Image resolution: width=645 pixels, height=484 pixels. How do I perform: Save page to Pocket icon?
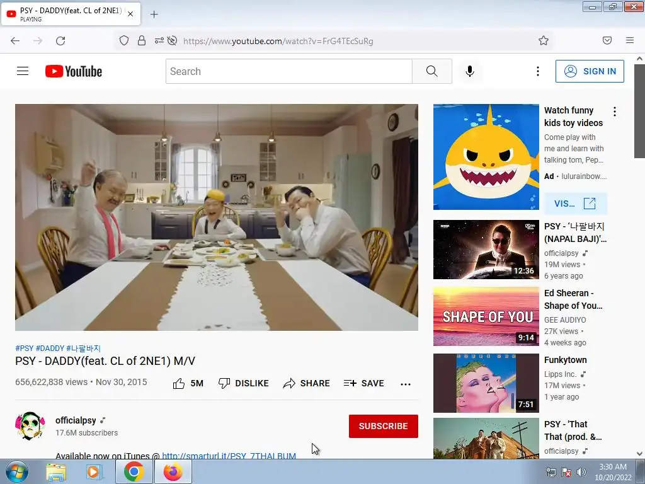[x=607, y=40]
